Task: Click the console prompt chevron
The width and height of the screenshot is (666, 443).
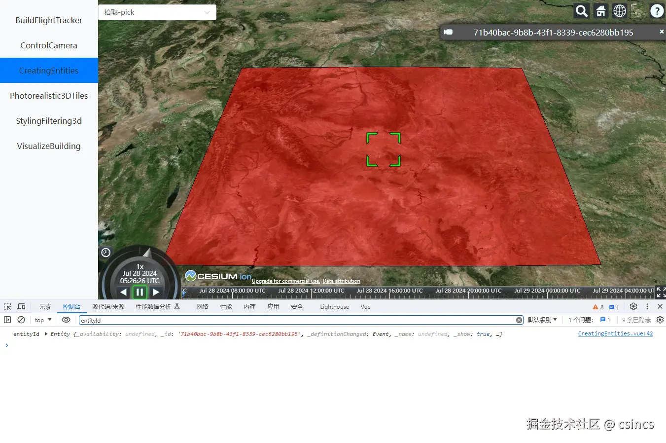Action: click(6, 345)
